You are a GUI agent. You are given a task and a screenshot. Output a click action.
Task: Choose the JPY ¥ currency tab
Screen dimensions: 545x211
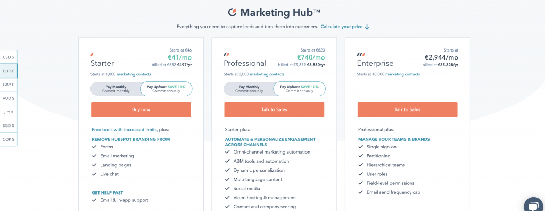(x=9, y=112)
